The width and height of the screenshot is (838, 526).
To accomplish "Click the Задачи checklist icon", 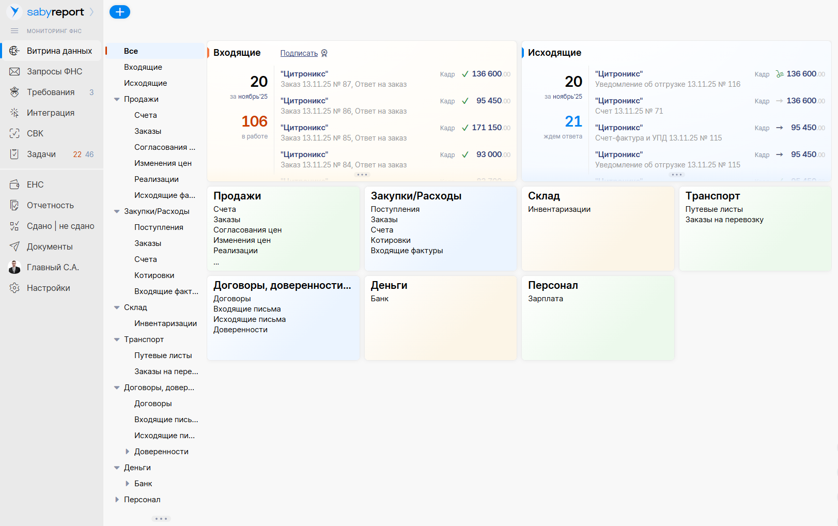I will coord(14,154).
